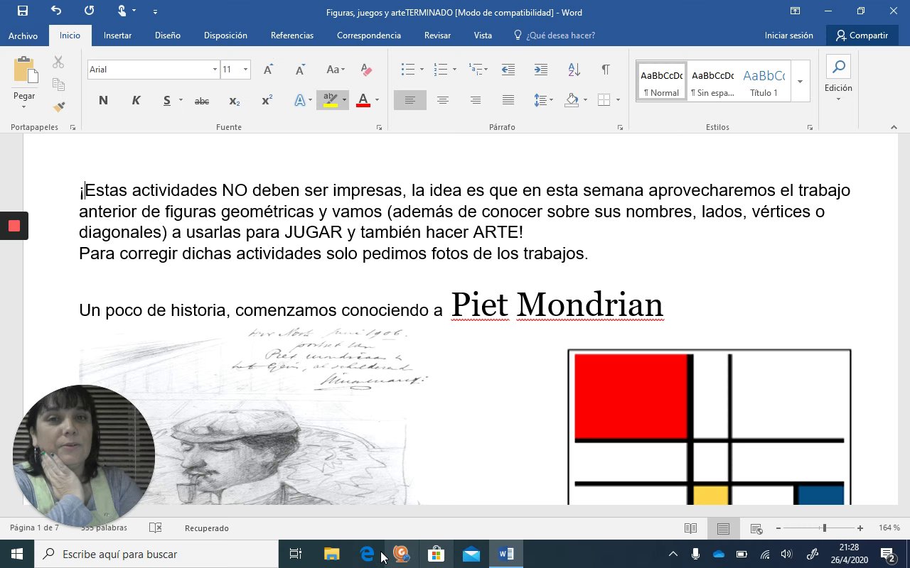Move the zoom slider handle
The height and width of the screenshot is (568, 910).
coord(824,528)
